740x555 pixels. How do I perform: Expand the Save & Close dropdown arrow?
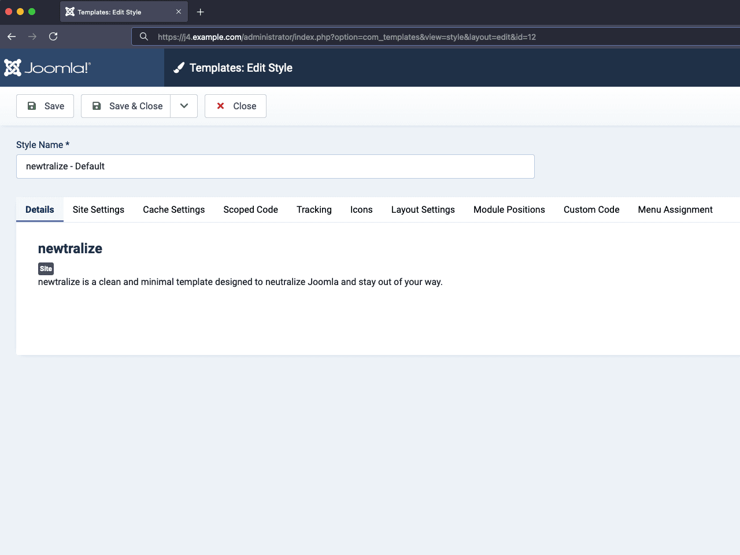tap(184, 106)
